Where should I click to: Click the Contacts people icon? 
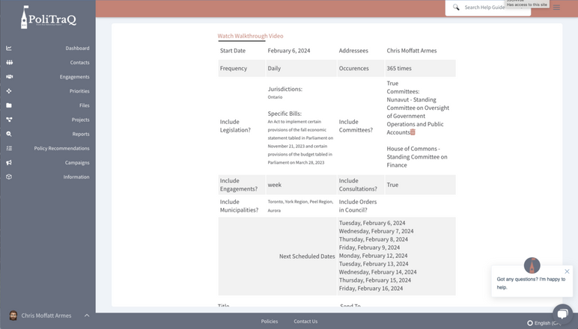click(x=9, y=63)
